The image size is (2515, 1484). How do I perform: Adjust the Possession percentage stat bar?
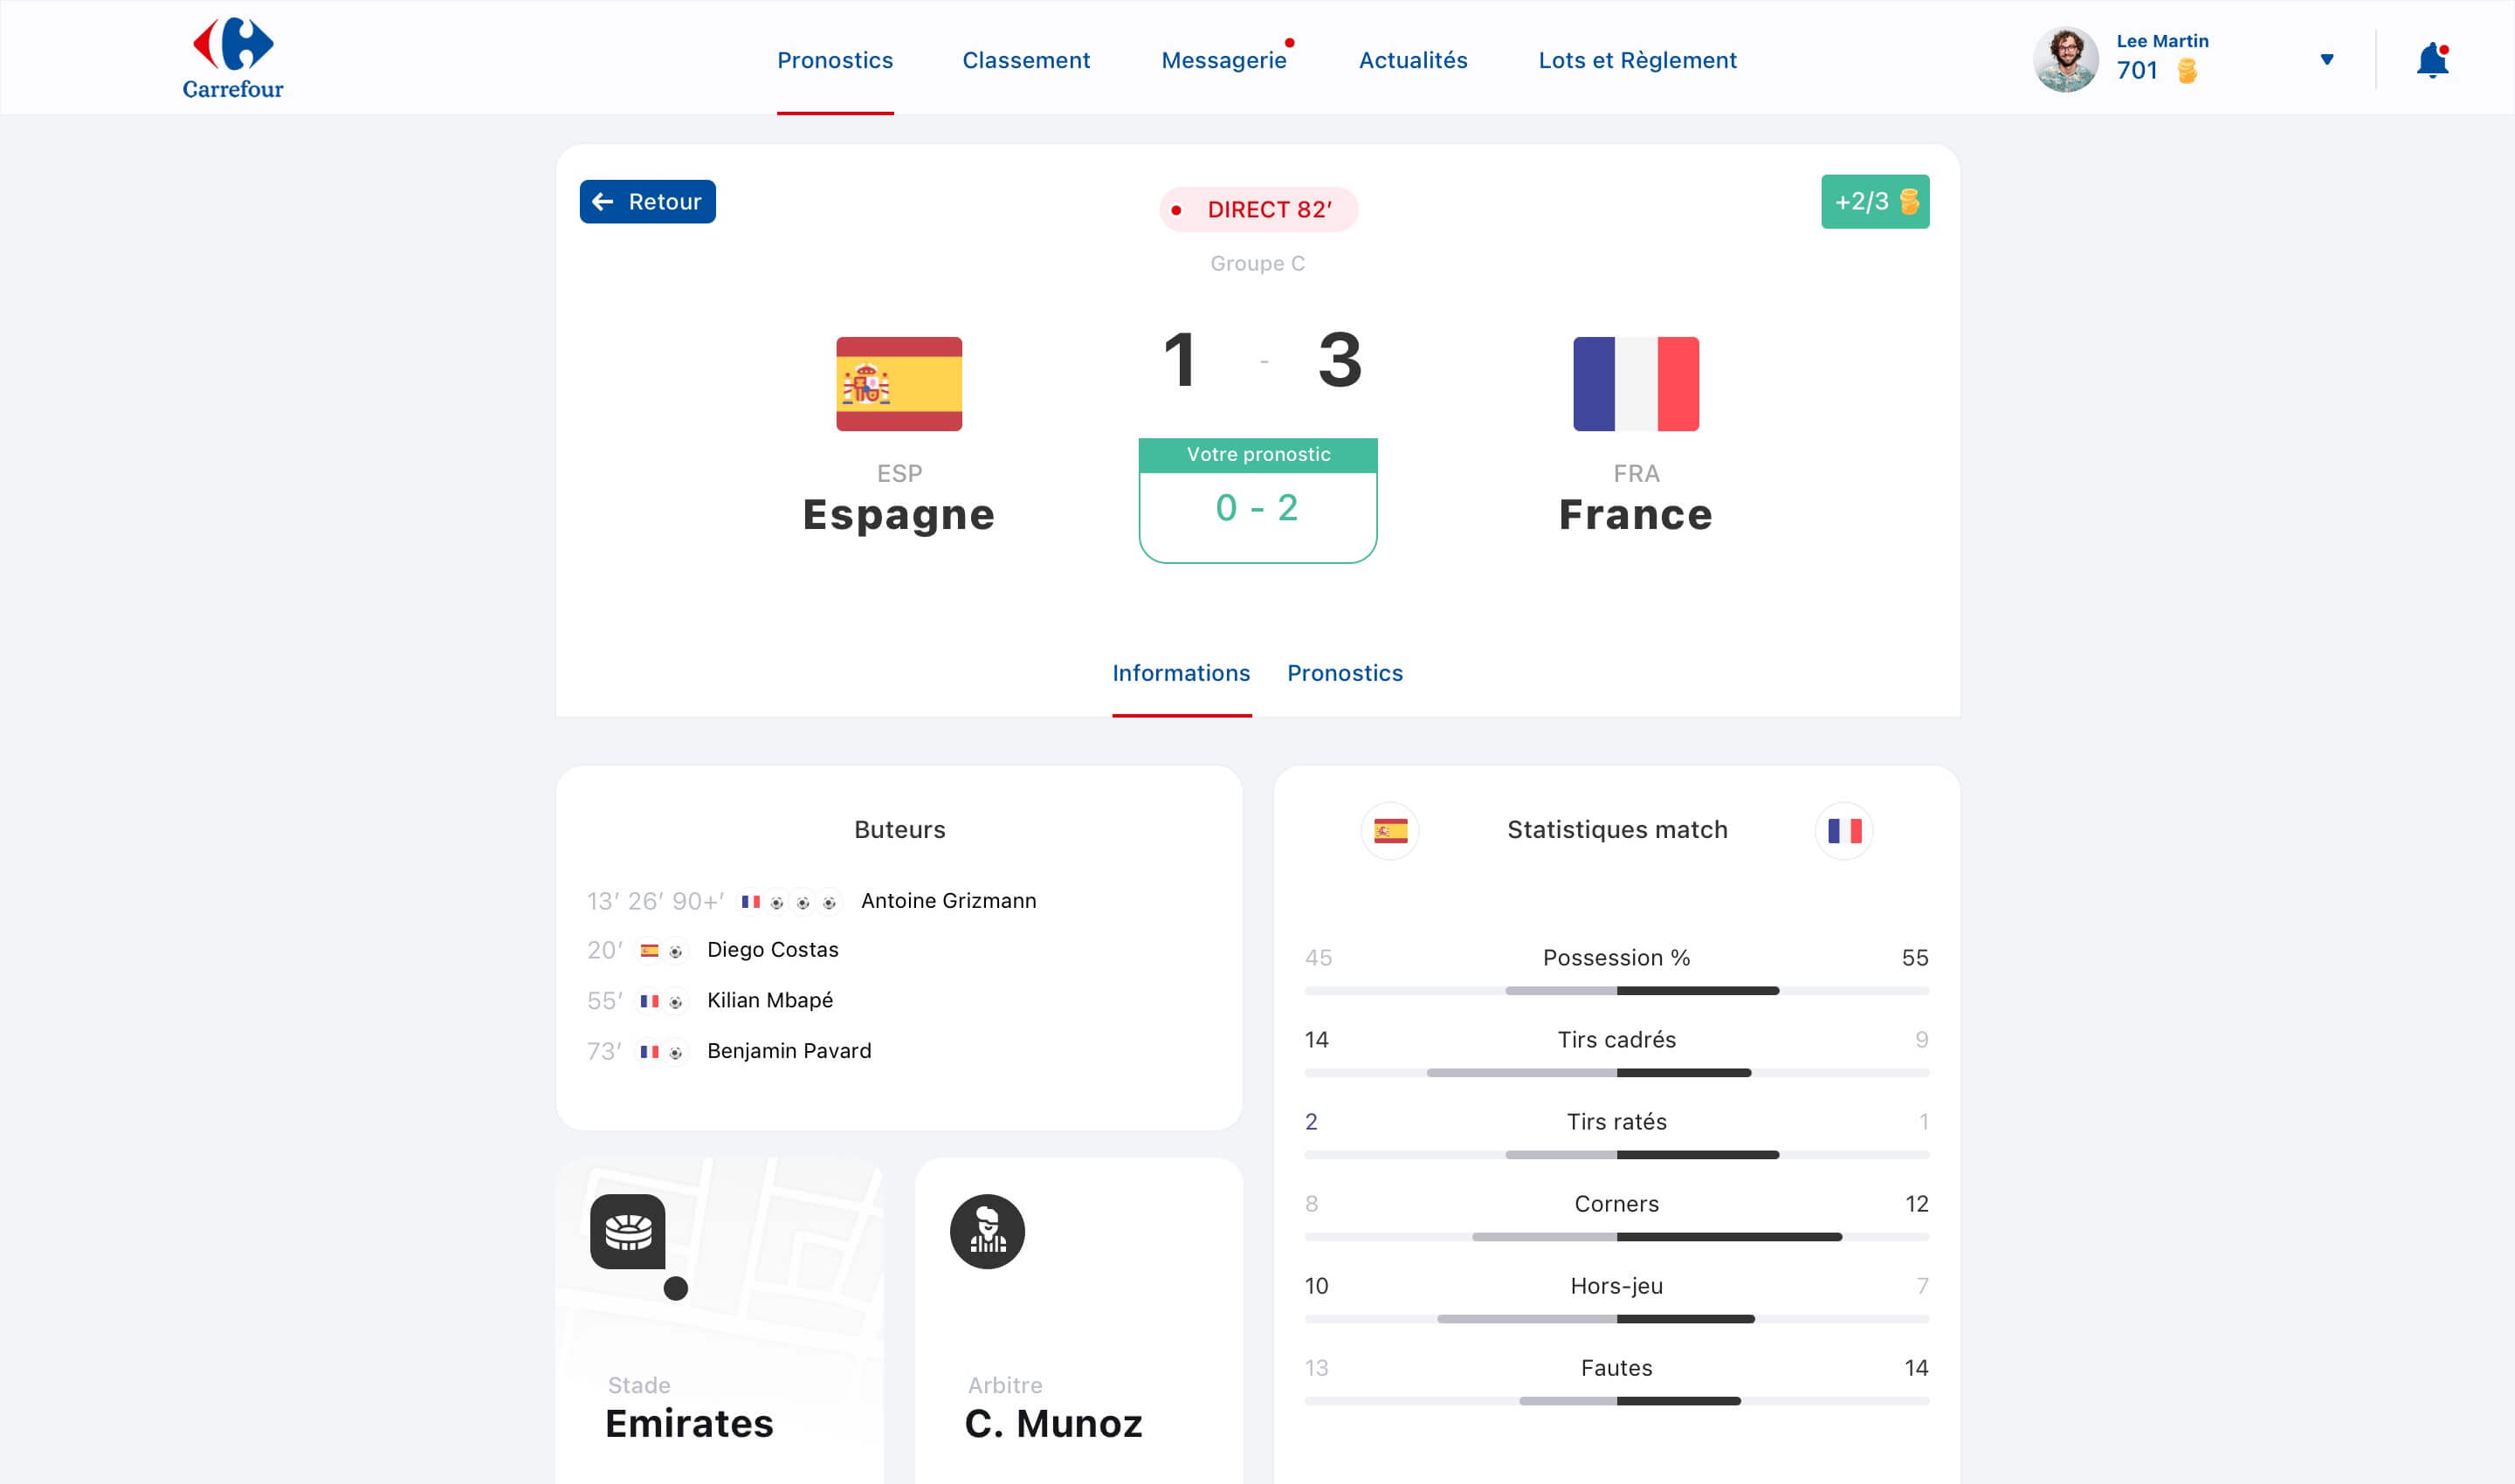pyautogui.click(x=1614, y=987)
